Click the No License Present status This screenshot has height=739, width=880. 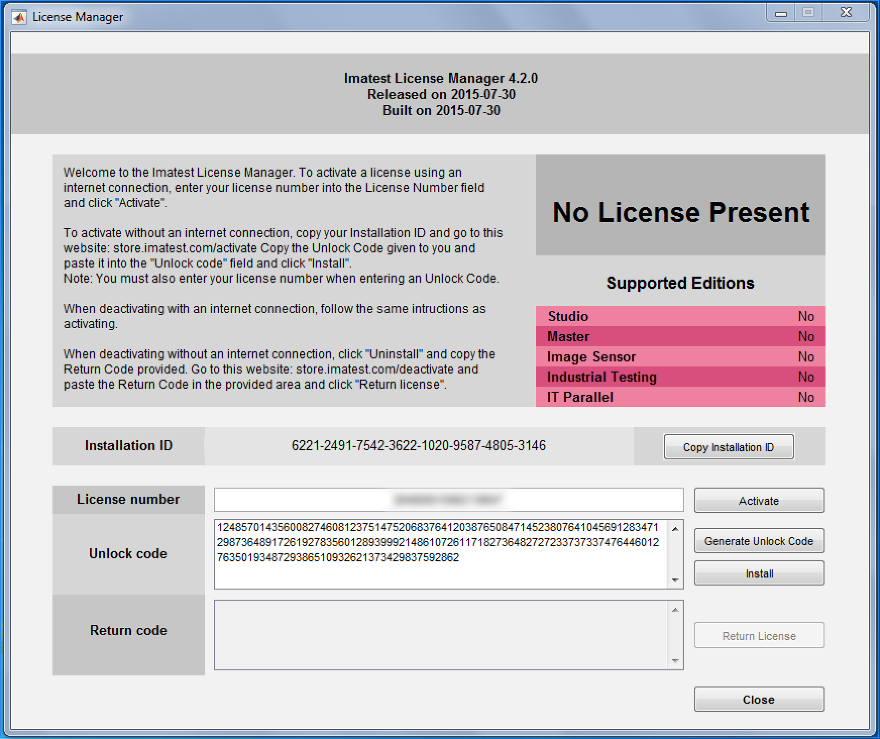pyautogui.click(x=681, y=212)
